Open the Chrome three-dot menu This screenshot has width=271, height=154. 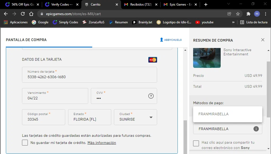click(x=265, y=14)
